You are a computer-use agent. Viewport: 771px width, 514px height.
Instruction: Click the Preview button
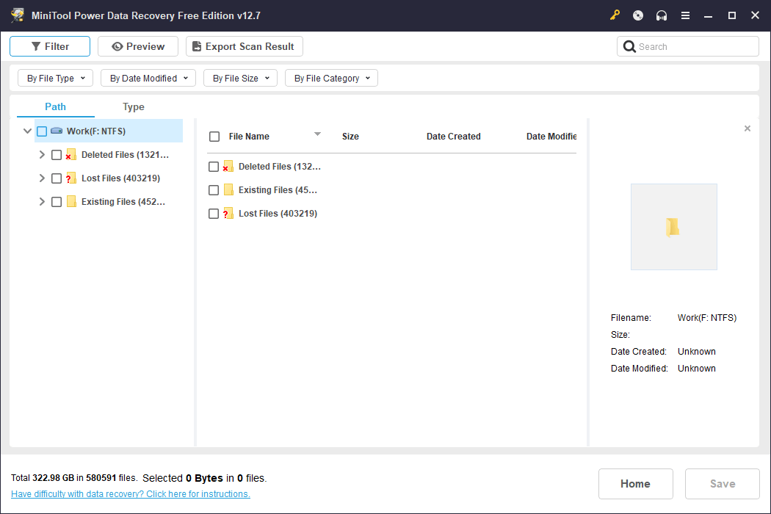tap(138, 46)
